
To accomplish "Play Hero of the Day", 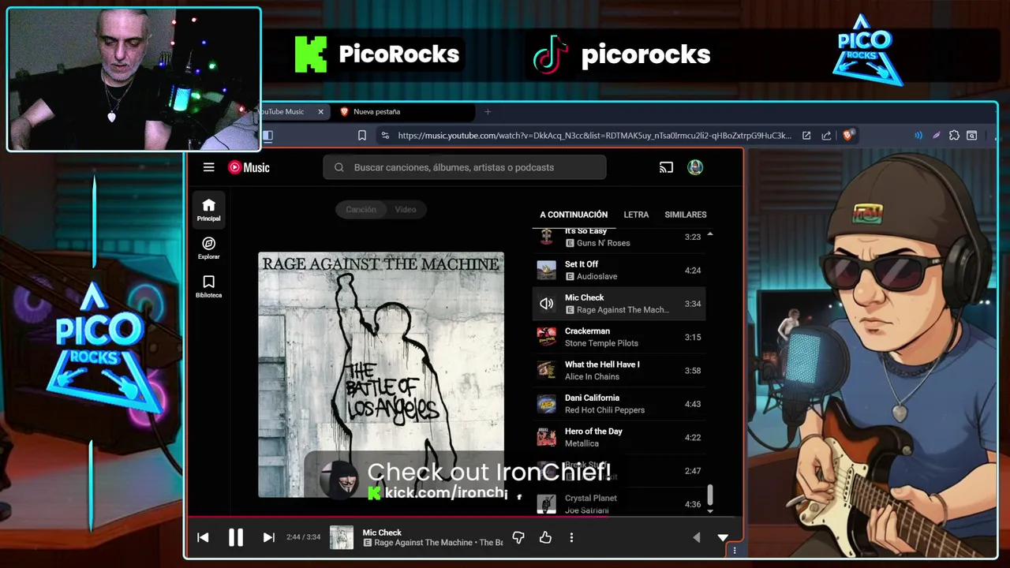I will click(x=619, y=437).
